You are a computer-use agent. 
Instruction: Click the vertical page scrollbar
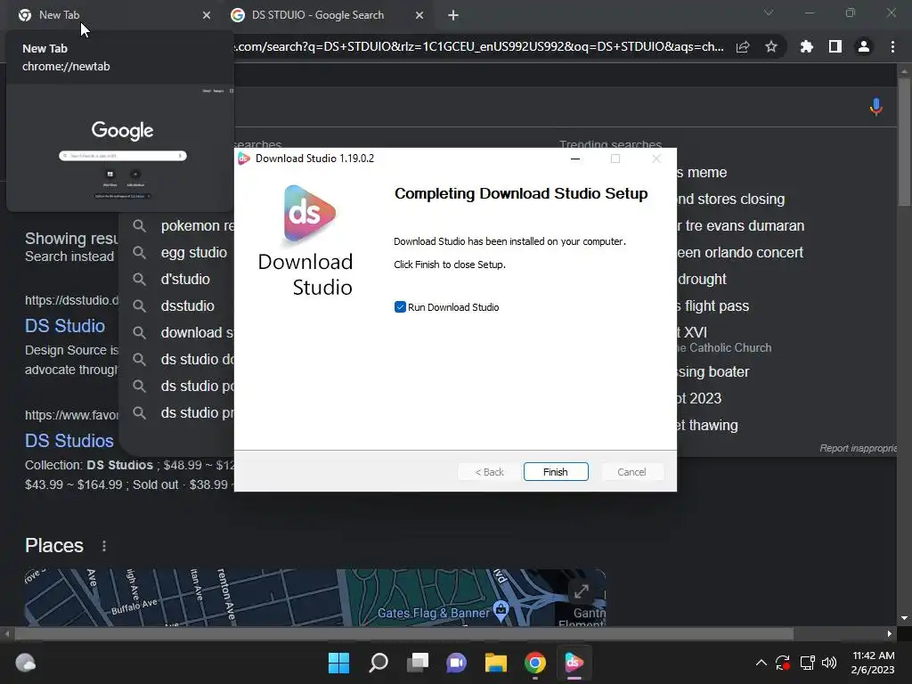tap(904, 142)
